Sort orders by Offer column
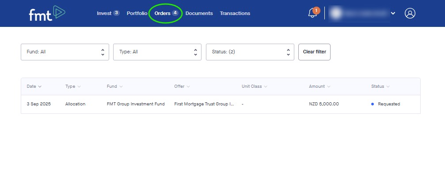This screenshot has width=445, height=183. coord(182,86)
